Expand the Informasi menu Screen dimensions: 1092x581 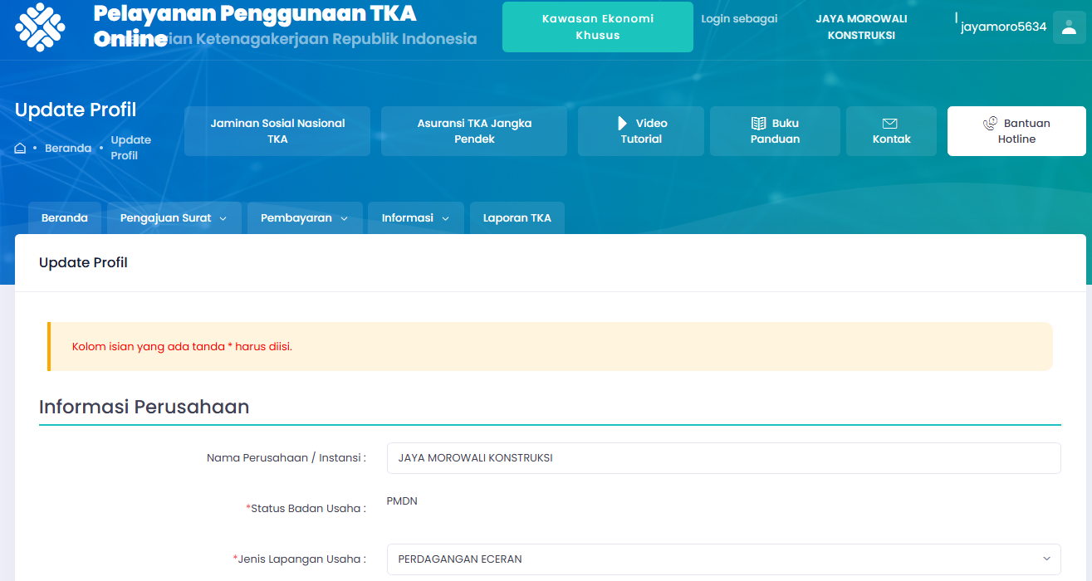(x=416, y=218)
